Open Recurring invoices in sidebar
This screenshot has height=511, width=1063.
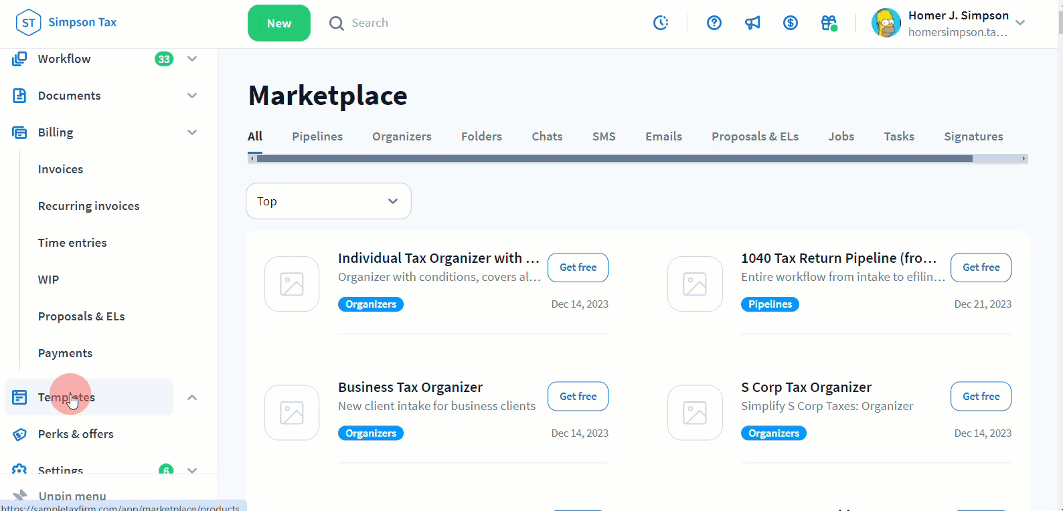coord(89,206)
